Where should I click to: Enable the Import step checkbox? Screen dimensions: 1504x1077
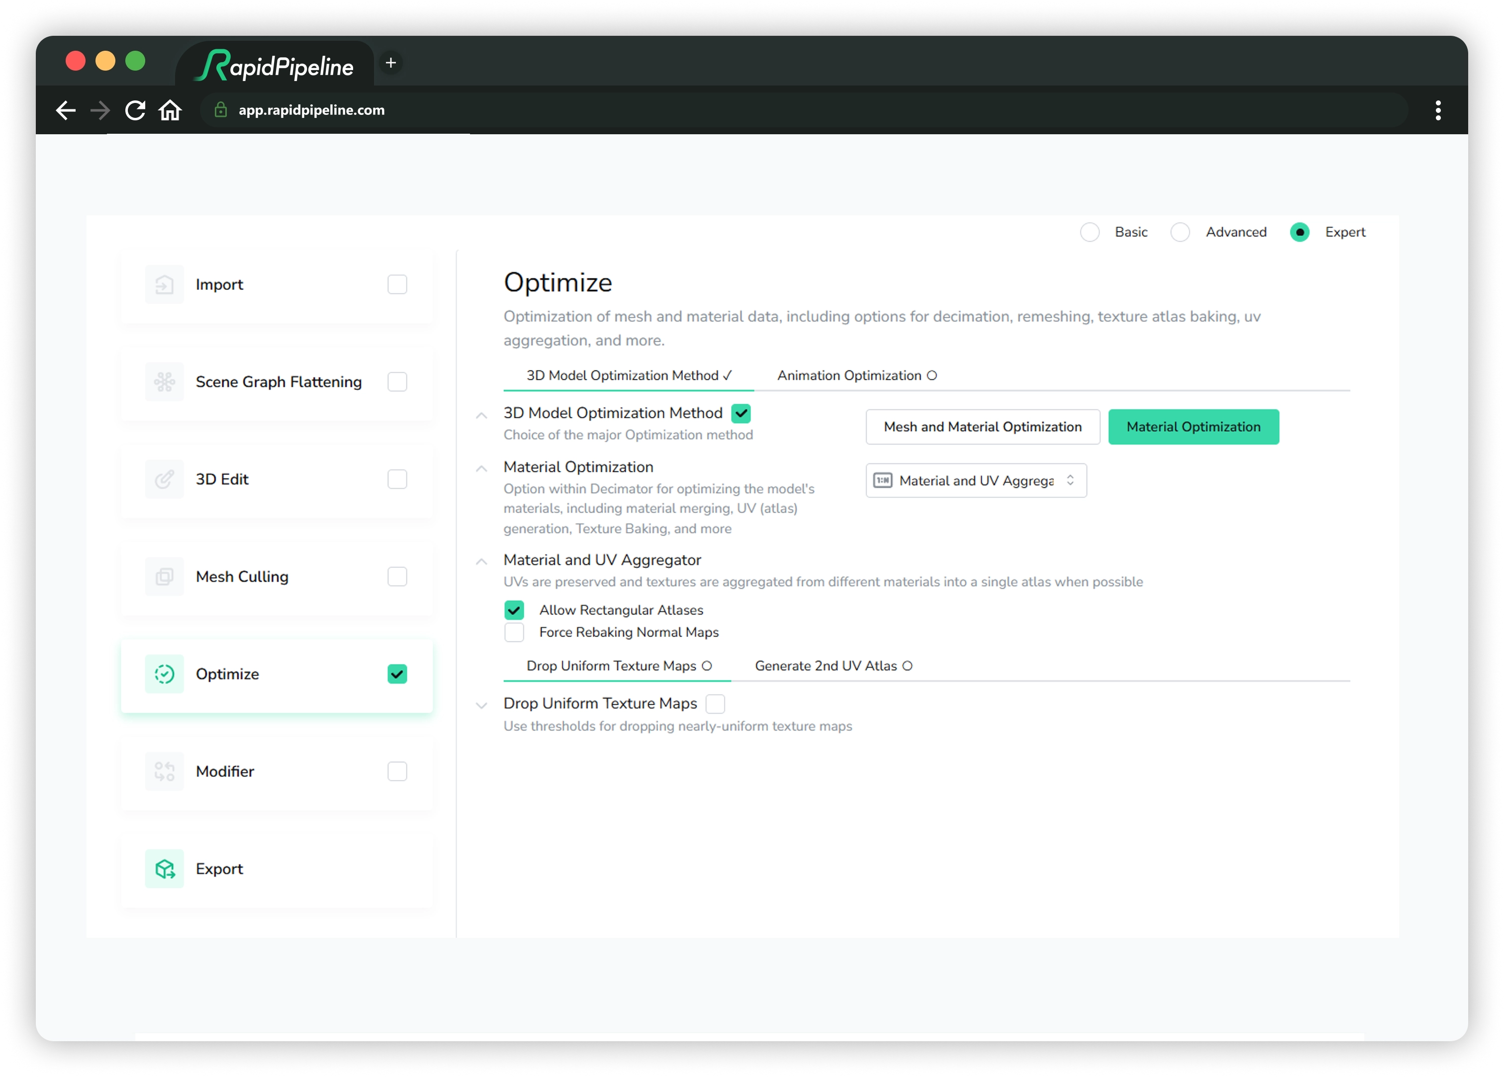(397, 284)
